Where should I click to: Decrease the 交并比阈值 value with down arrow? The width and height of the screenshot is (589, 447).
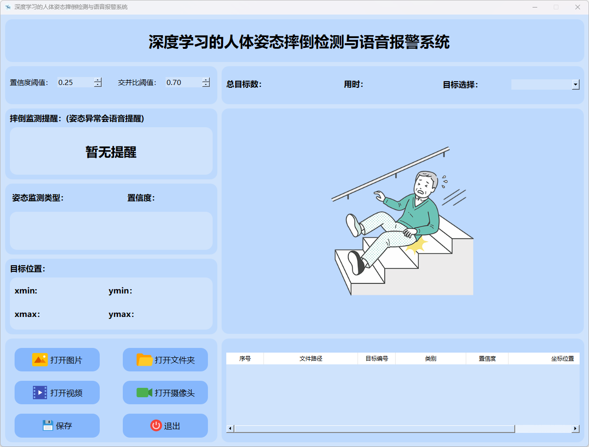pyautogui.click(x=206, y=85)
